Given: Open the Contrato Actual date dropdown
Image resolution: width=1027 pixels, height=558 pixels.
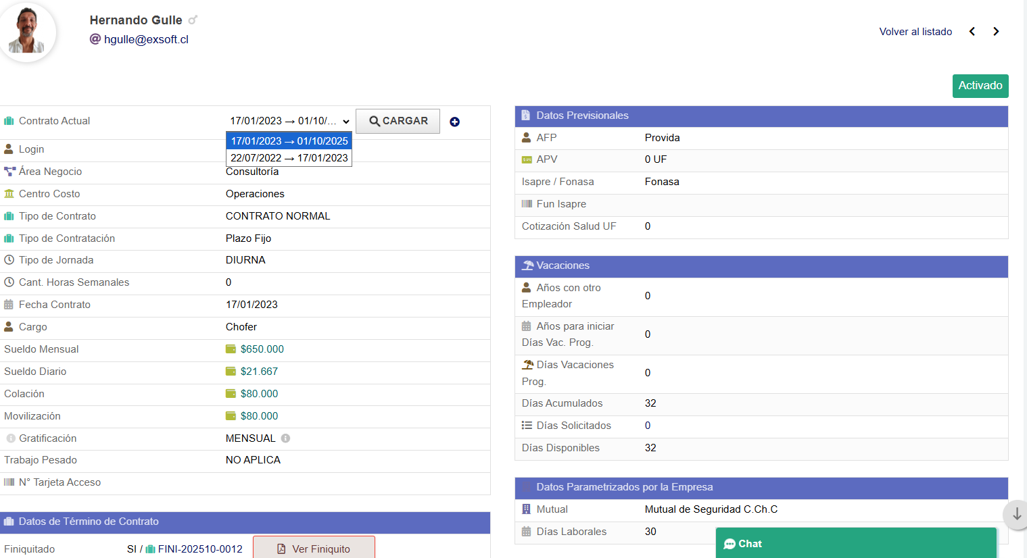Looking at the screenshot, I should [289, 121].
